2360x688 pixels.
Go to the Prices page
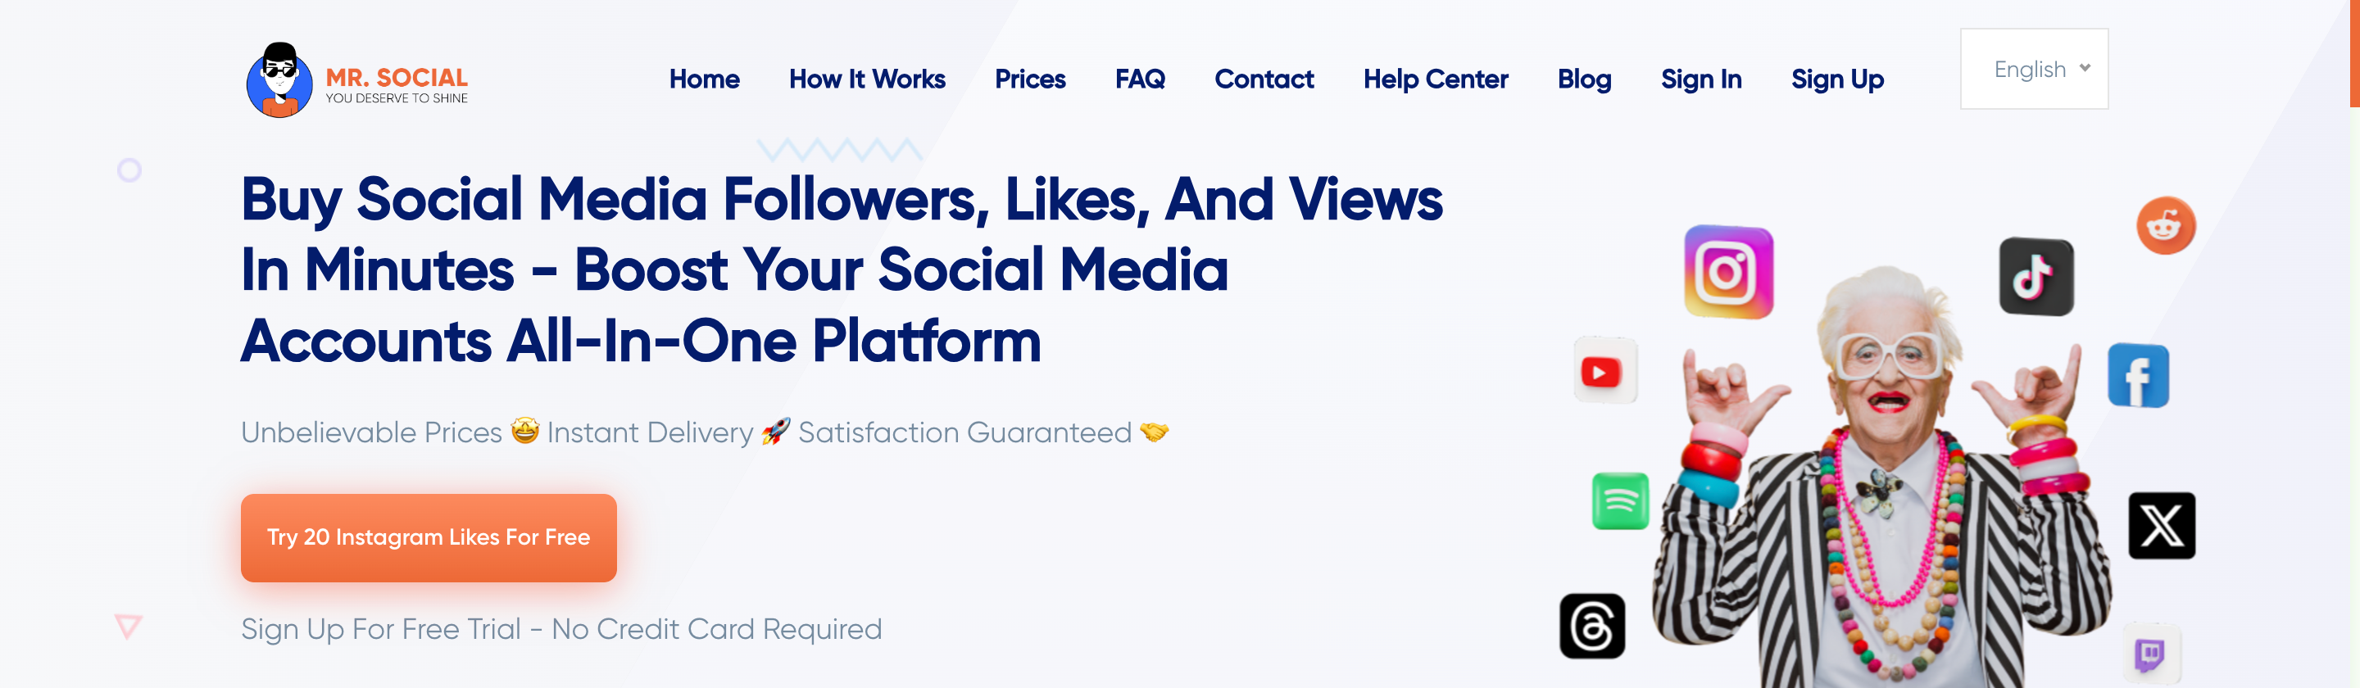(1030, 80)
